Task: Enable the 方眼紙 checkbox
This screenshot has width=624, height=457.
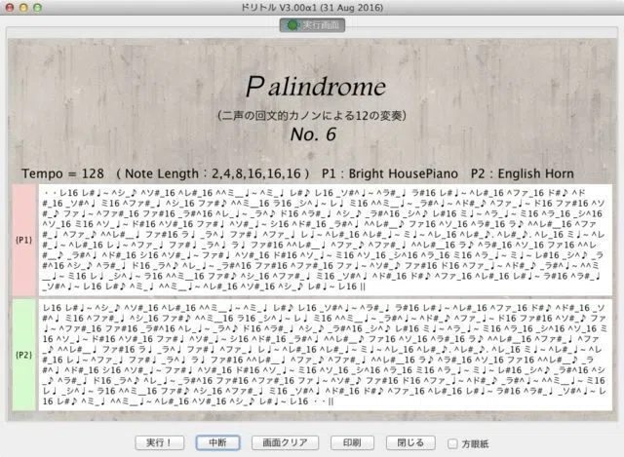Action: 452,443
